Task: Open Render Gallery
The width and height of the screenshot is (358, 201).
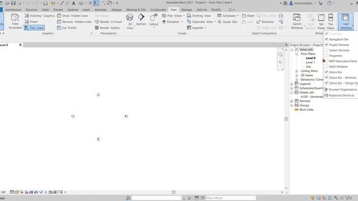Action: click(107, 28)
